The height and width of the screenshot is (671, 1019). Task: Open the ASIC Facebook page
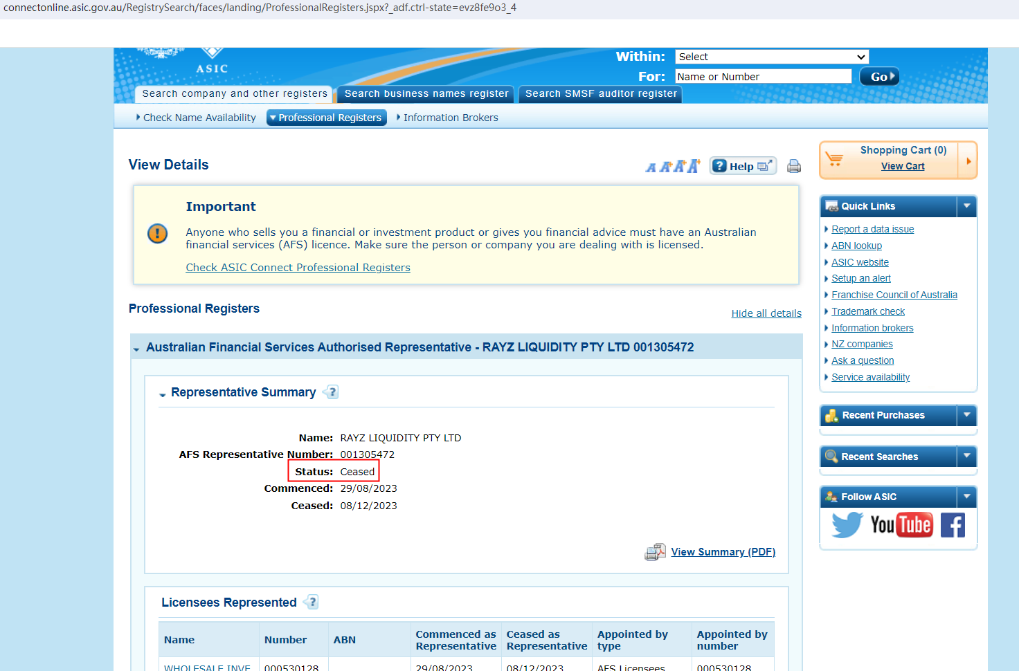pos(953,525)
